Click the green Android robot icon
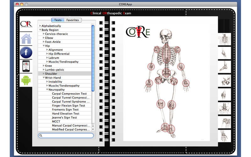 click(26, 80)
